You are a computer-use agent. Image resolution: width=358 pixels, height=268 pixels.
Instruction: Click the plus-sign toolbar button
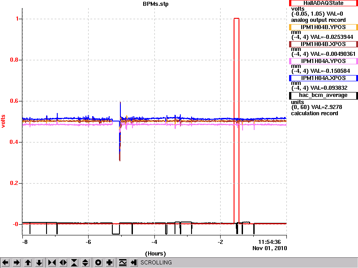point(110,263)
